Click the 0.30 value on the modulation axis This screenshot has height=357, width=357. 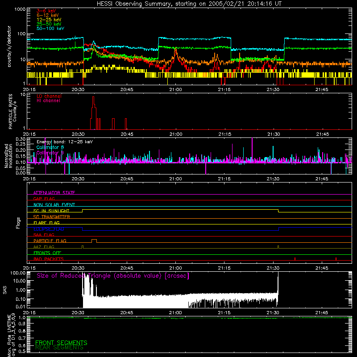(21, 139)
